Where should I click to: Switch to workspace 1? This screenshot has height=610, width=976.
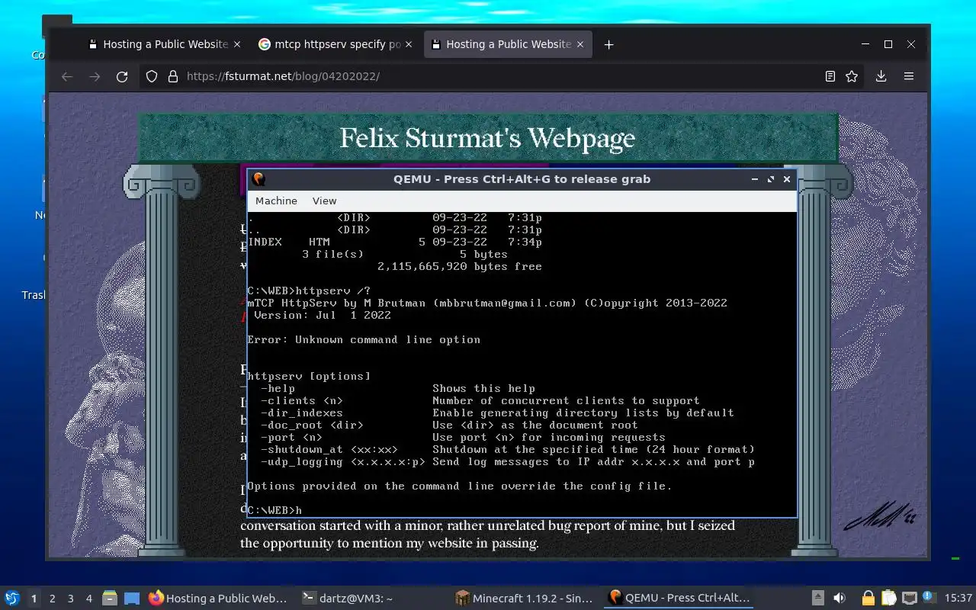click(34, 599)
